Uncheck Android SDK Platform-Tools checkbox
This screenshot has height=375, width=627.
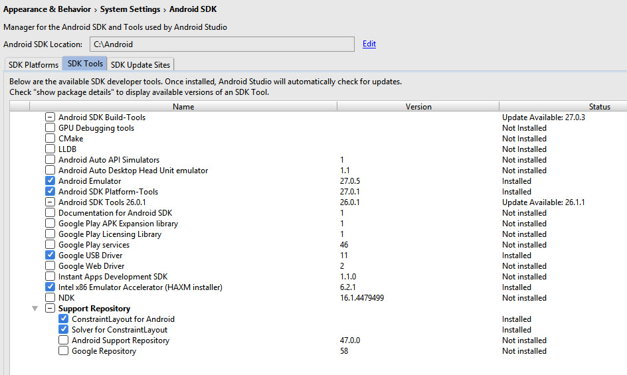tap(50, 191)
